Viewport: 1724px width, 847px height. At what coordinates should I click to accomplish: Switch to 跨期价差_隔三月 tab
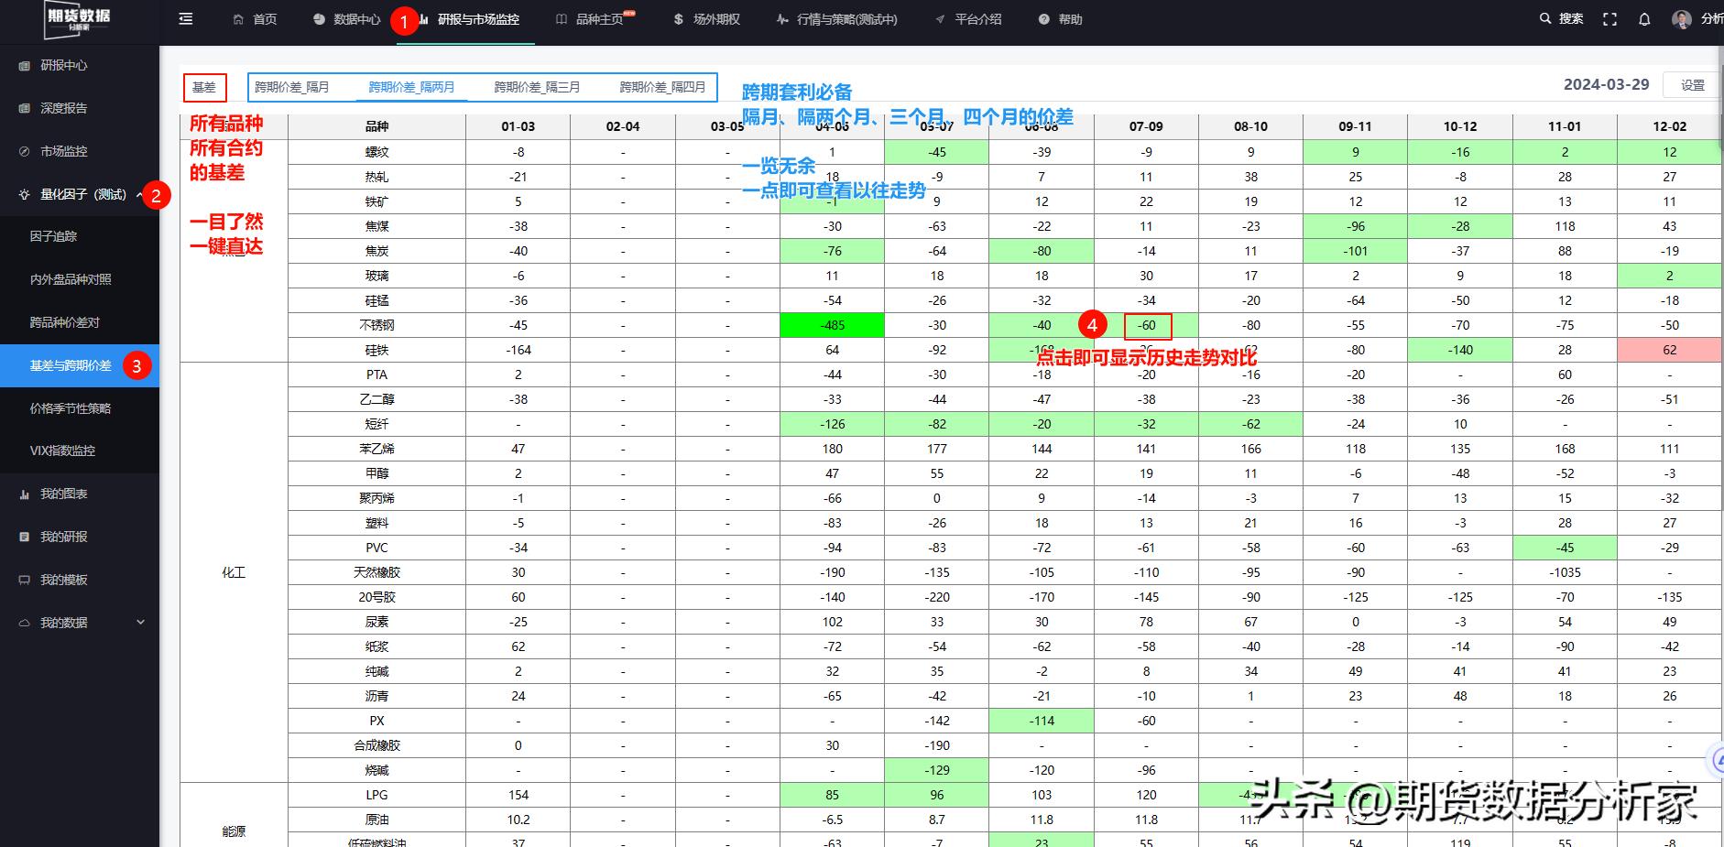point(537,87)
